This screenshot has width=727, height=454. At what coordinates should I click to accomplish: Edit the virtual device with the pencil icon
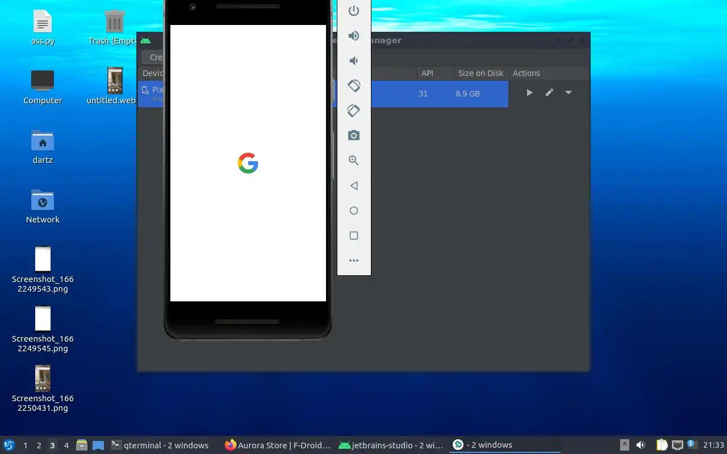tap(549, 93)
